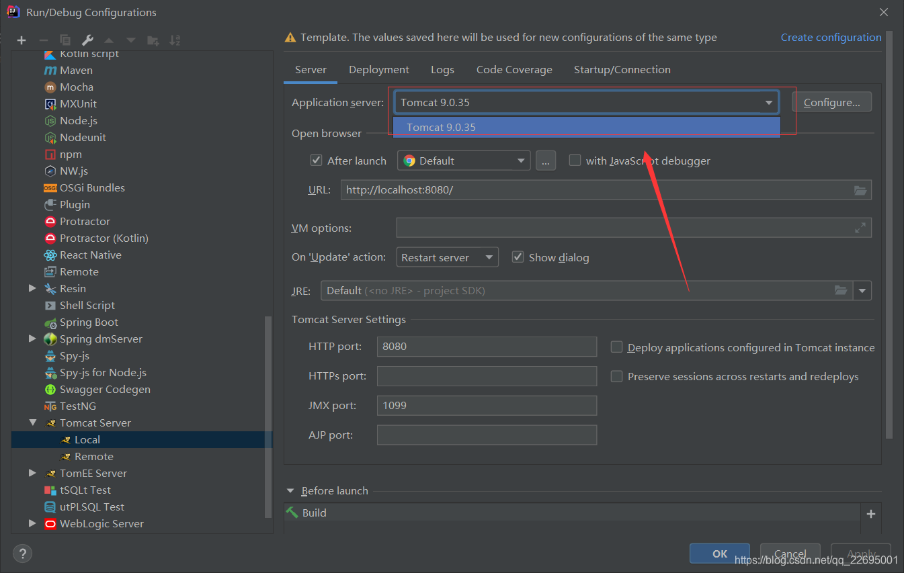Collapse the Before launch section
This screenshot has width=904, height=573.
[x=291, y=491]
